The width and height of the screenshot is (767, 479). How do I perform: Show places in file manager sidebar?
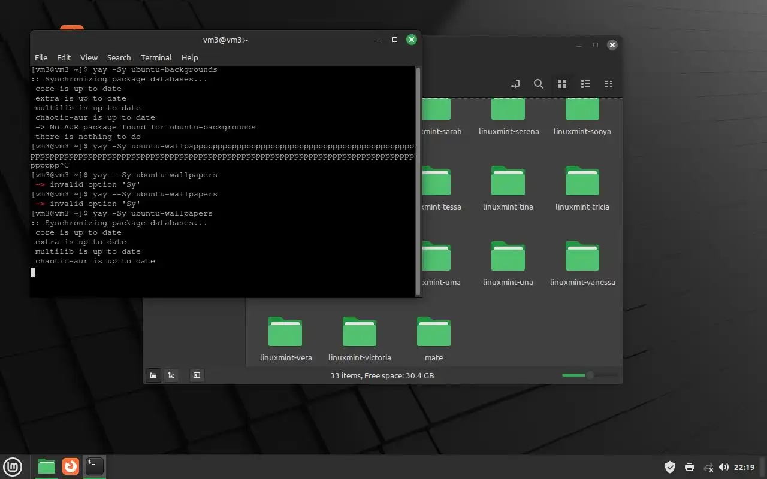(153, 375)
